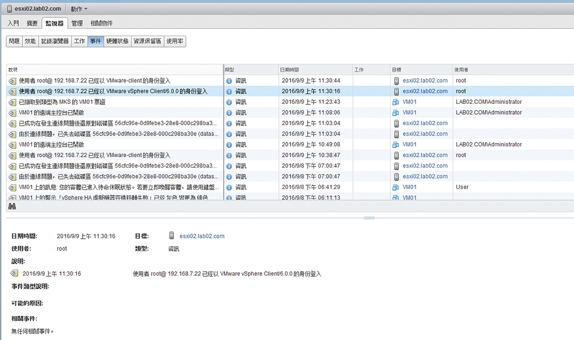Screen dimensions: 574x340
Task: Click the VM icon in the 11:23:43 row
Action: coord(395,102)
